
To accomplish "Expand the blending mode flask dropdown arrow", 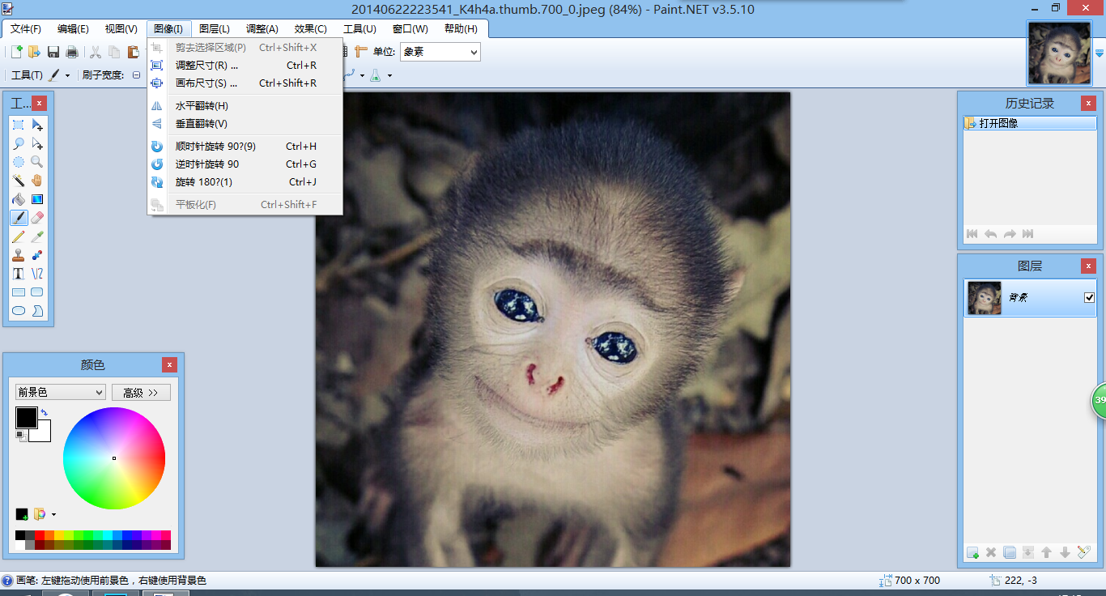I will (x=389, y=75).
